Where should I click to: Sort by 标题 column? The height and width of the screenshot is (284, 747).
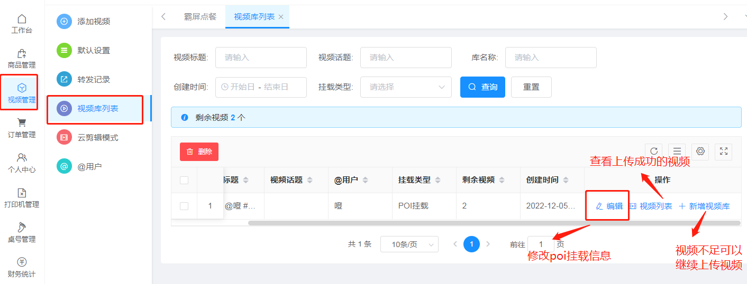coord(245,180)
